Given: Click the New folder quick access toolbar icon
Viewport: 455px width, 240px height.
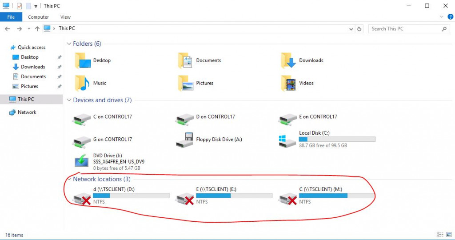Looking at the screenshot, I should [x=28, y=6].
